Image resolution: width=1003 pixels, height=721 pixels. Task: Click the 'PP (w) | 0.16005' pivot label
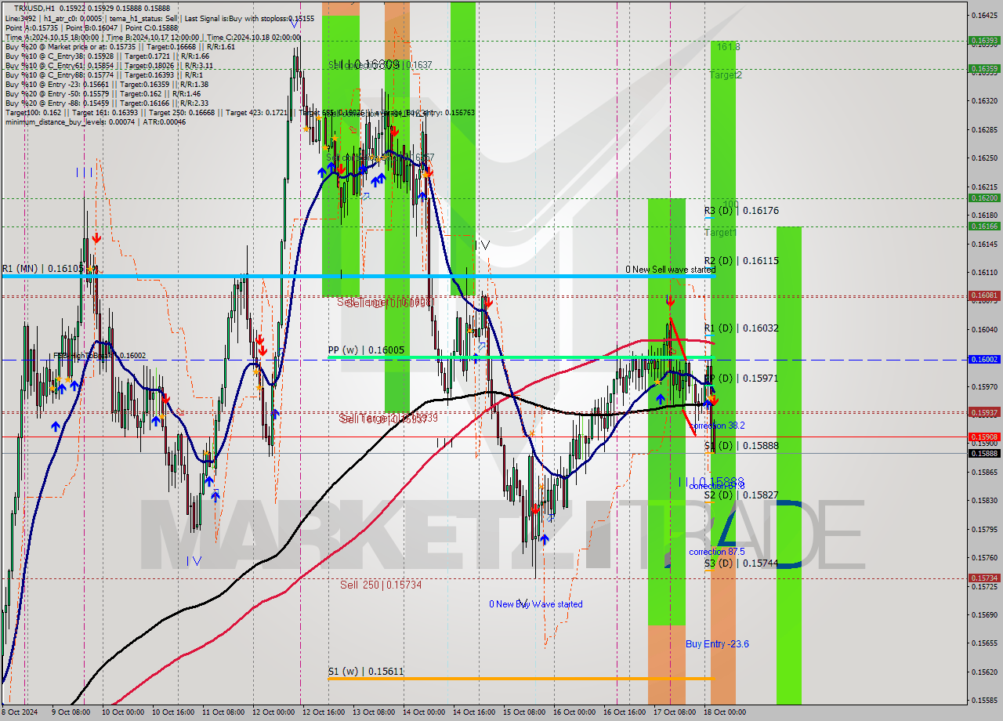click(366, 350)
